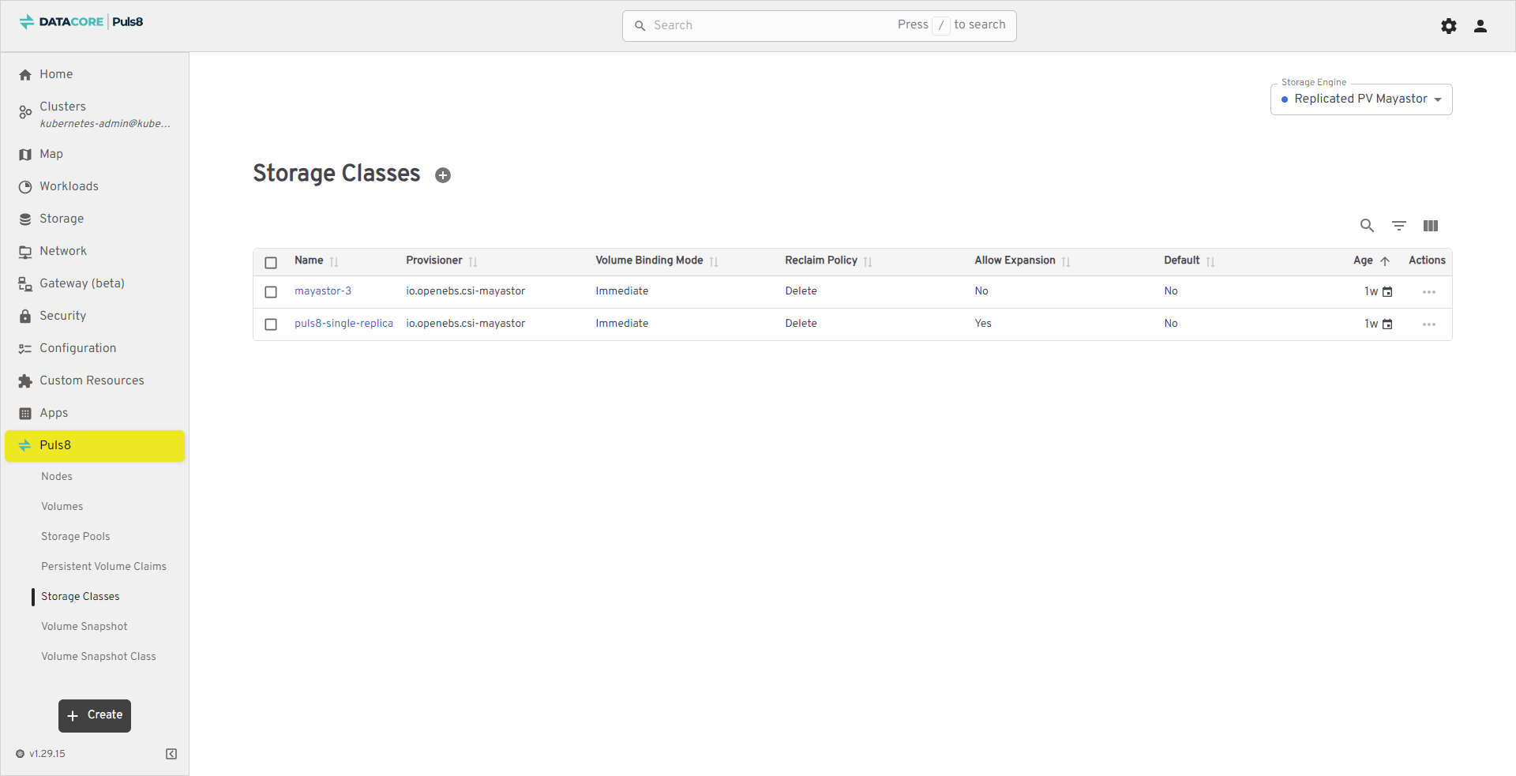
Task: Click calendar icon in mayastor-3 age cell
Action: [x=1387, y=292]
